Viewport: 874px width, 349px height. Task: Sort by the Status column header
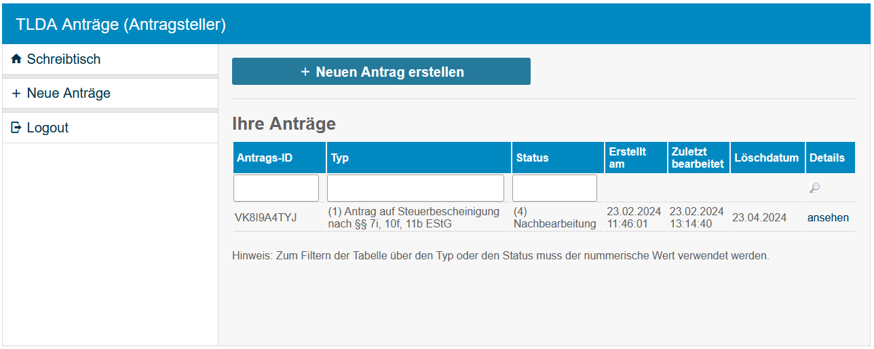[x=532, y=158]
